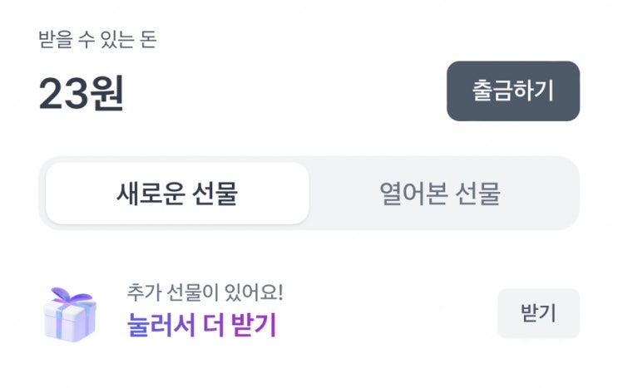This screenshot has height=388, width=618.
Task: Click the small heading above the 23원 amount
Action: [97, 39]
